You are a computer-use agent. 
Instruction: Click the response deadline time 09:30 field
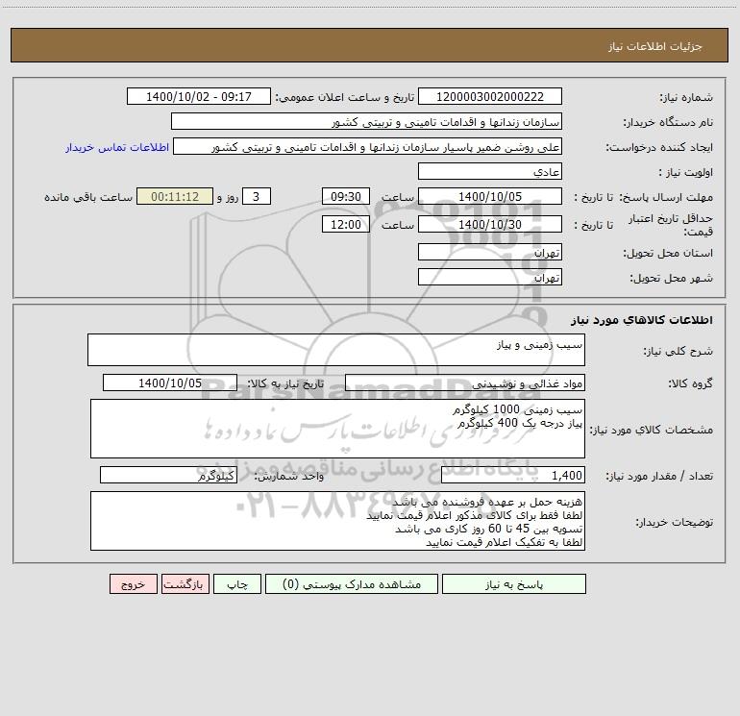pos(345,196)
